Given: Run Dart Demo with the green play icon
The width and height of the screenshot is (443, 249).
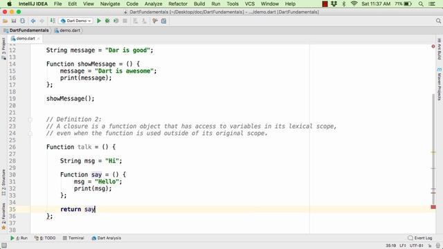Looking at the screenshot, I should click(99, 21).
